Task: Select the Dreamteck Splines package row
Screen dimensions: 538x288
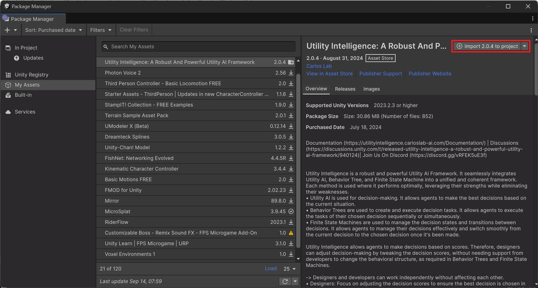Action: 196,137
